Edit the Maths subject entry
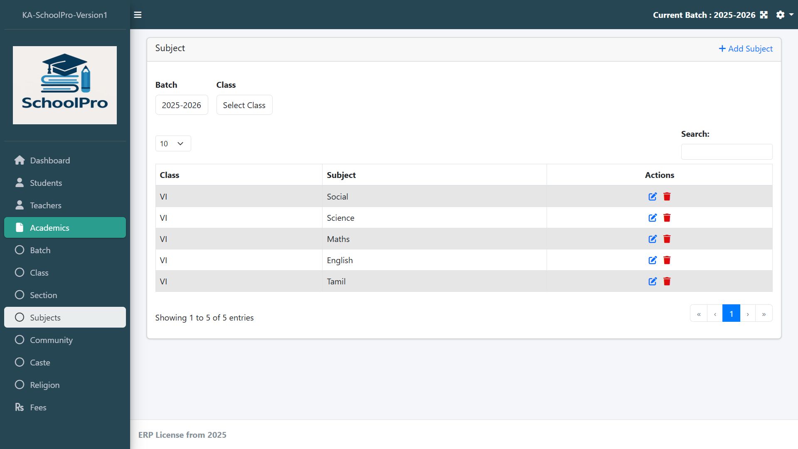798x449 pixels. (x=653, y=239)
